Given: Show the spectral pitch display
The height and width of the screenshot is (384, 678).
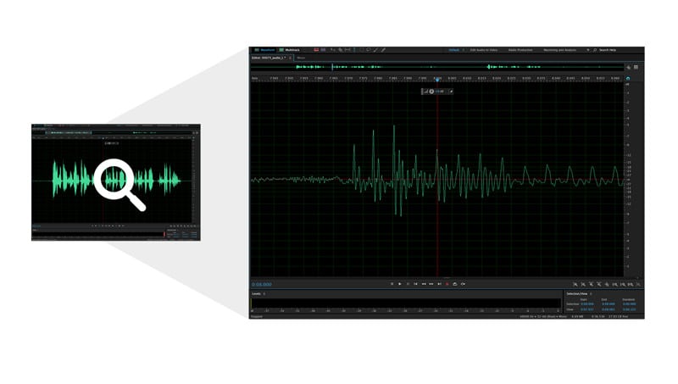Looking at the screenshot, I should click(323, 50).
